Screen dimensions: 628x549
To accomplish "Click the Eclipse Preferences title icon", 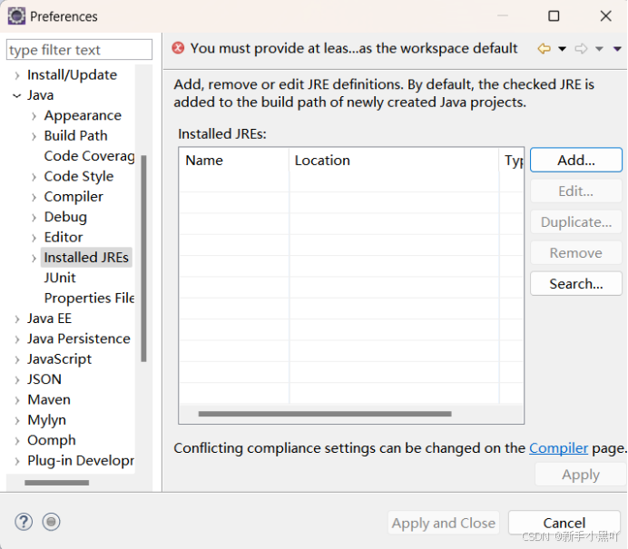I will tap(16, 16).
